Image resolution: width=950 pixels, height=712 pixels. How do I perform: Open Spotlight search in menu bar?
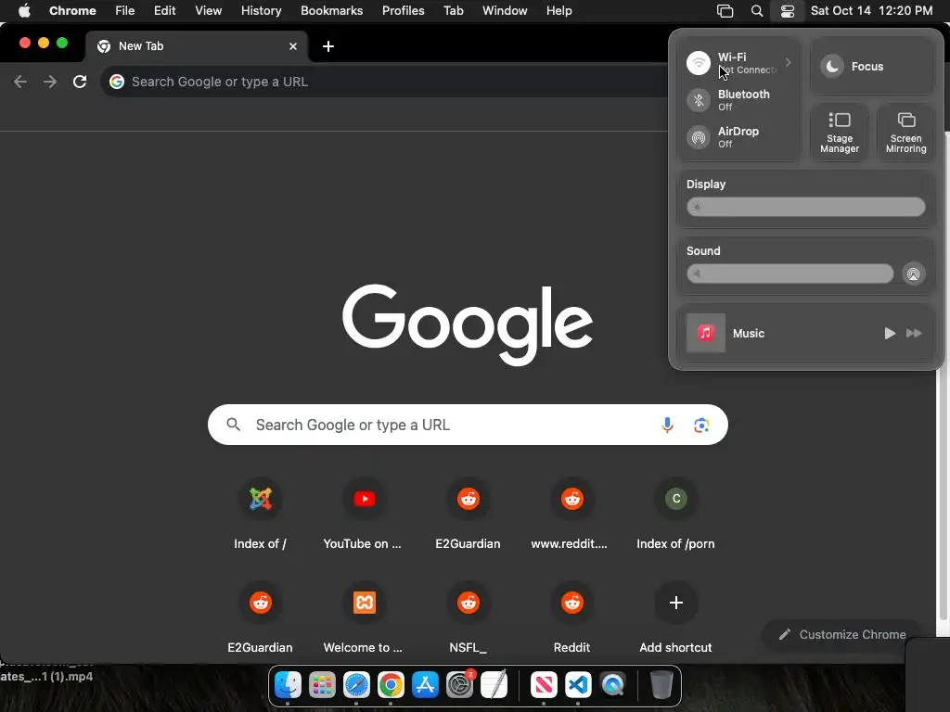[757, 11]
